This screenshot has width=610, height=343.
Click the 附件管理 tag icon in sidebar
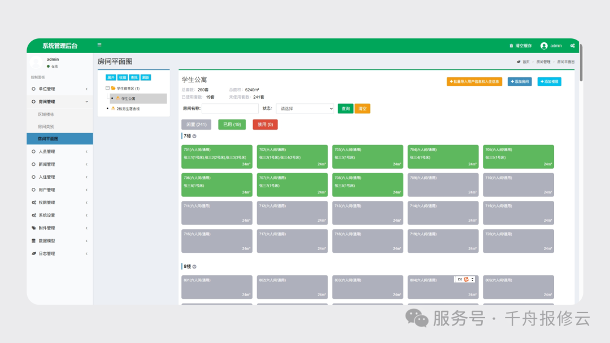click(33, 228)
